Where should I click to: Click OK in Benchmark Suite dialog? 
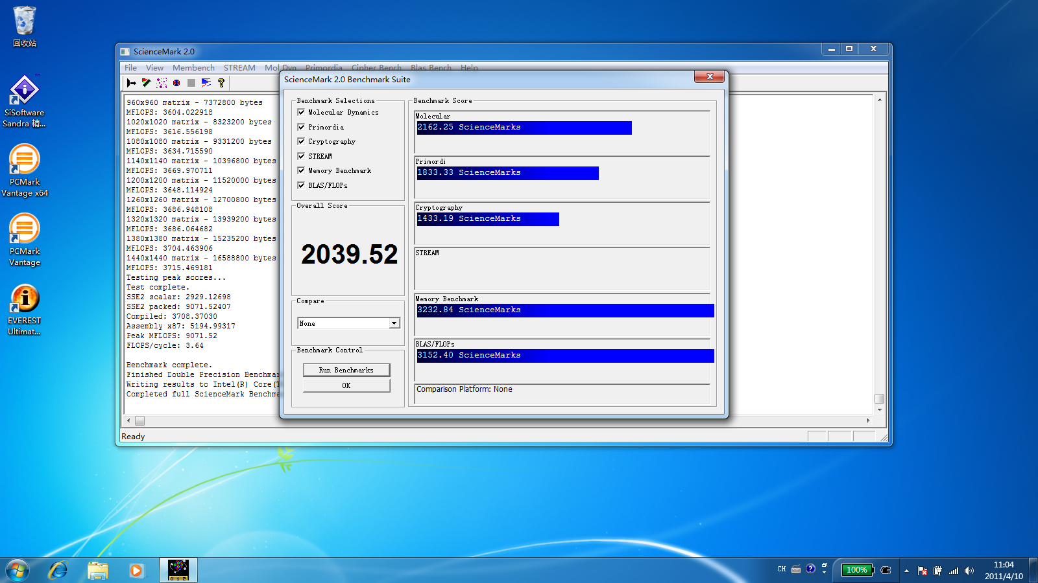346,385
